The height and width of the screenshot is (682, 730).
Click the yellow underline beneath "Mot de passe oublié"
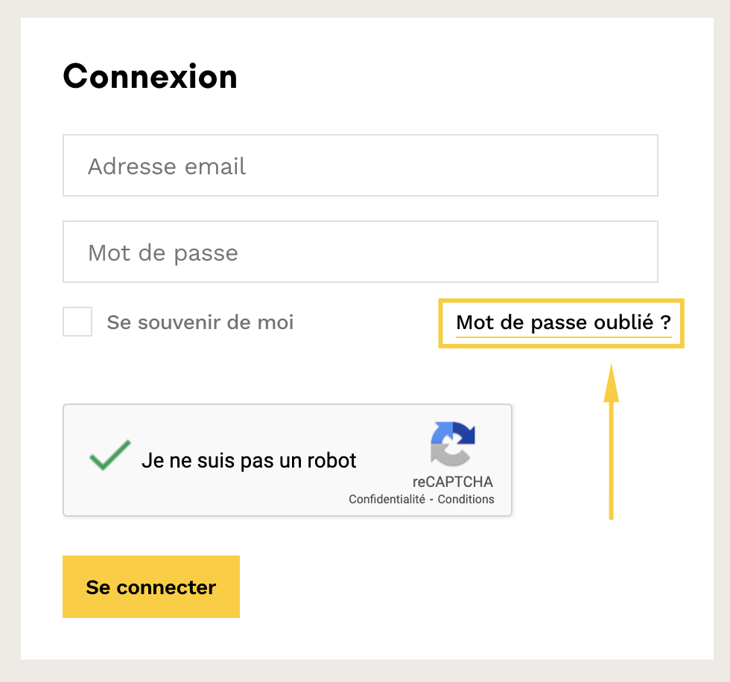point(562,337)
